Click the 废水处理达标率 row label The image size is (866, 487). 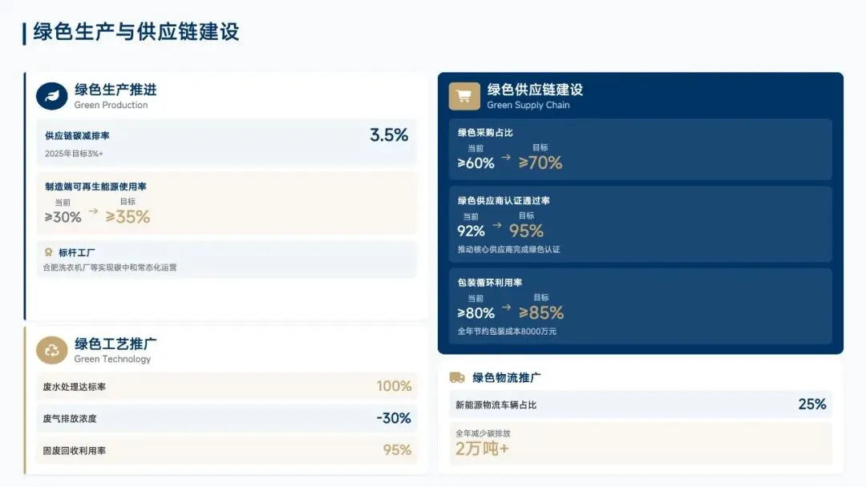pos(75,387)
